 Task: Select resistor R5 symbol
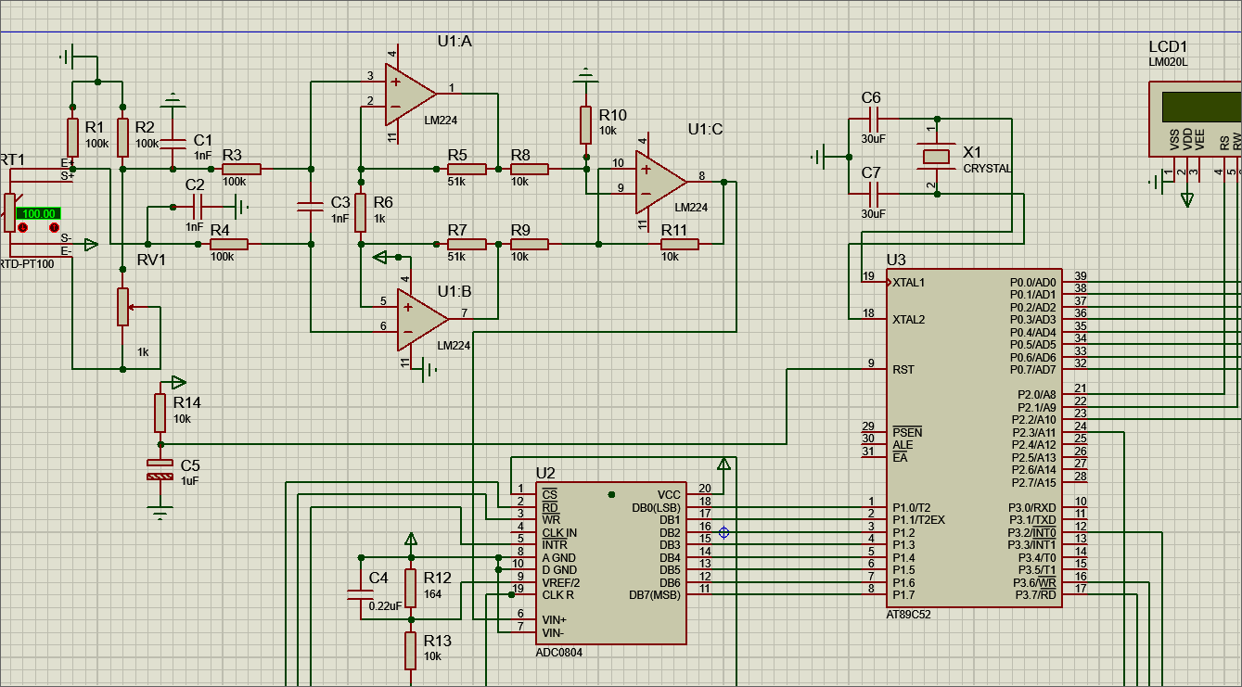[x=467, y=169]
